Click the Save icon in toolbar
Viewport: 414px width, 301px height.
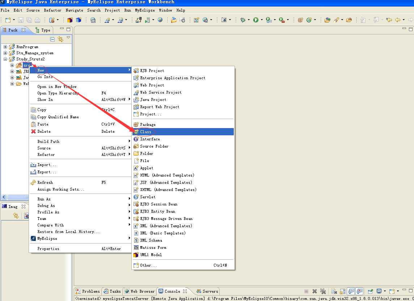tap(21, 20)
